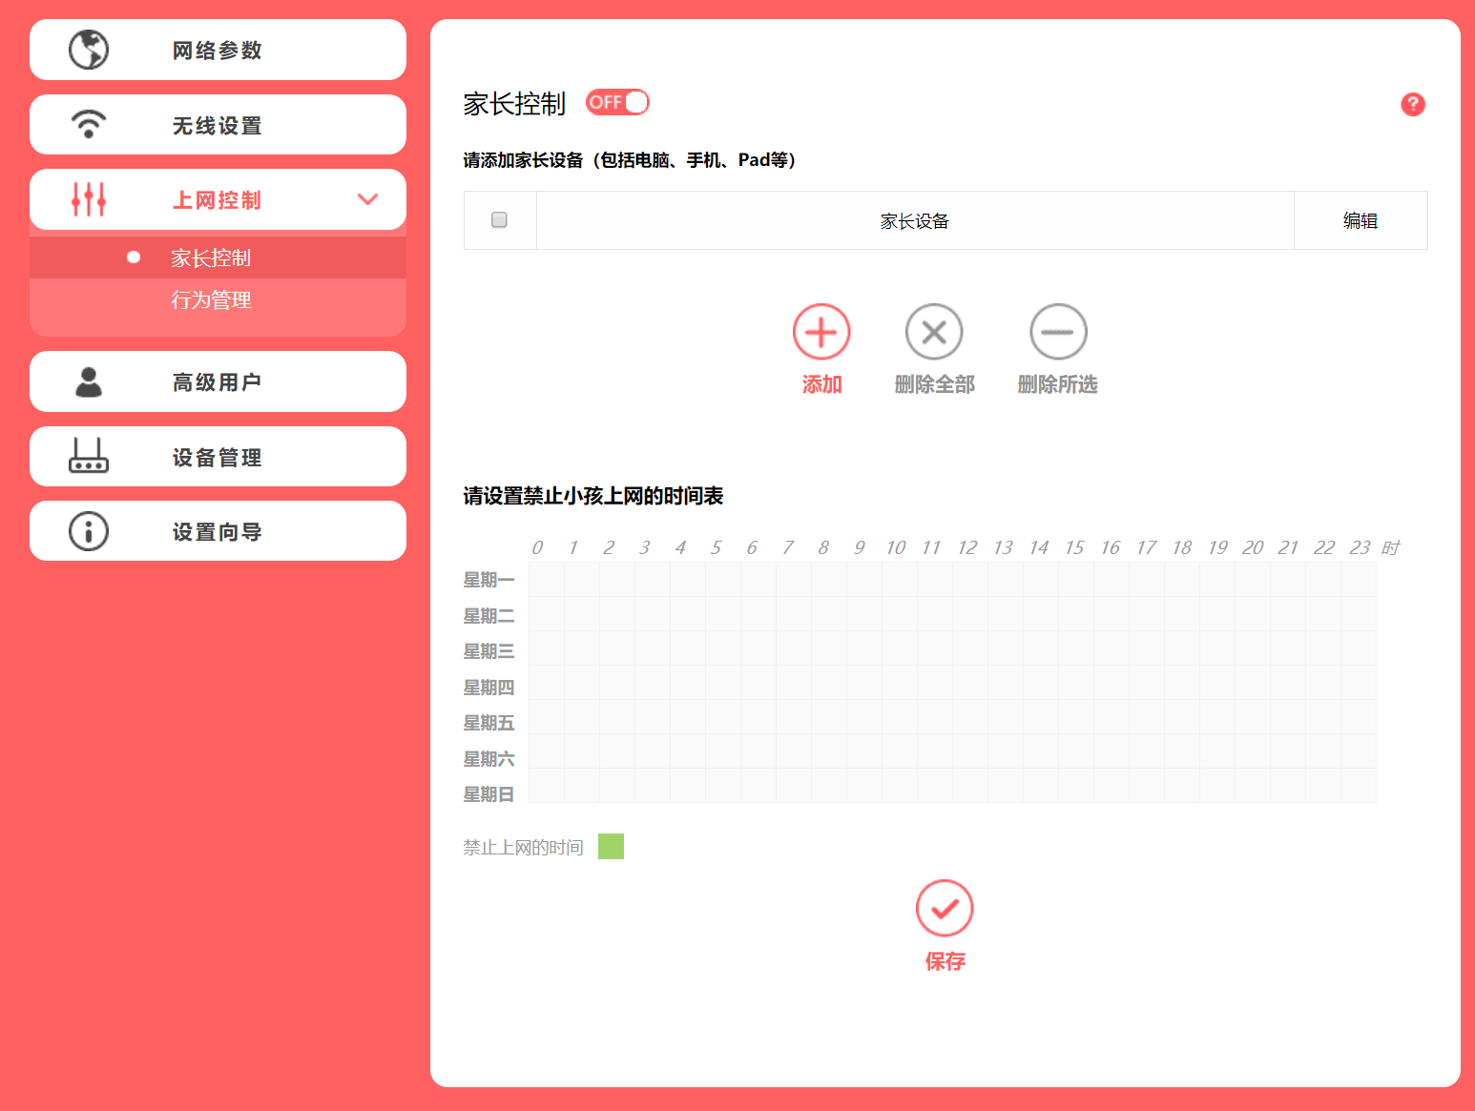Select the 家长控制 submenu item

click(x=218, y=257)
